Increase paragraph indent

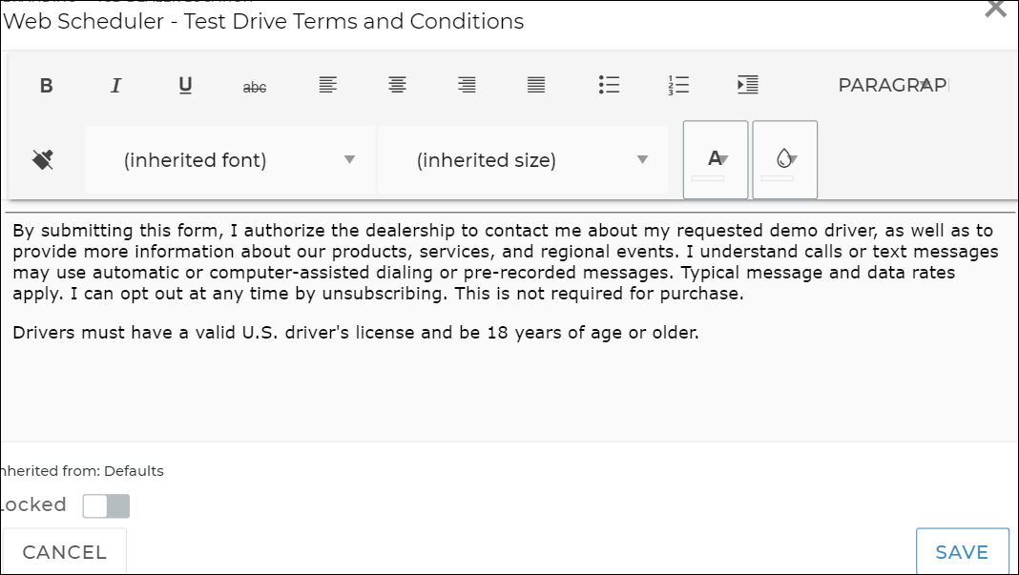(x=748, y=86)
